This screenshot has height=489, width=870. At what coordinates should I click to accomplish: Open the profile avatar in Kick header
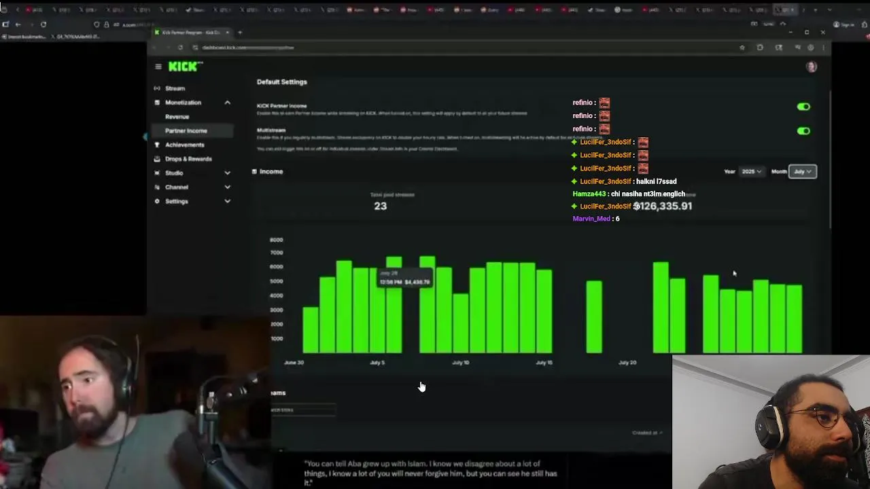[x=811, y=67]
